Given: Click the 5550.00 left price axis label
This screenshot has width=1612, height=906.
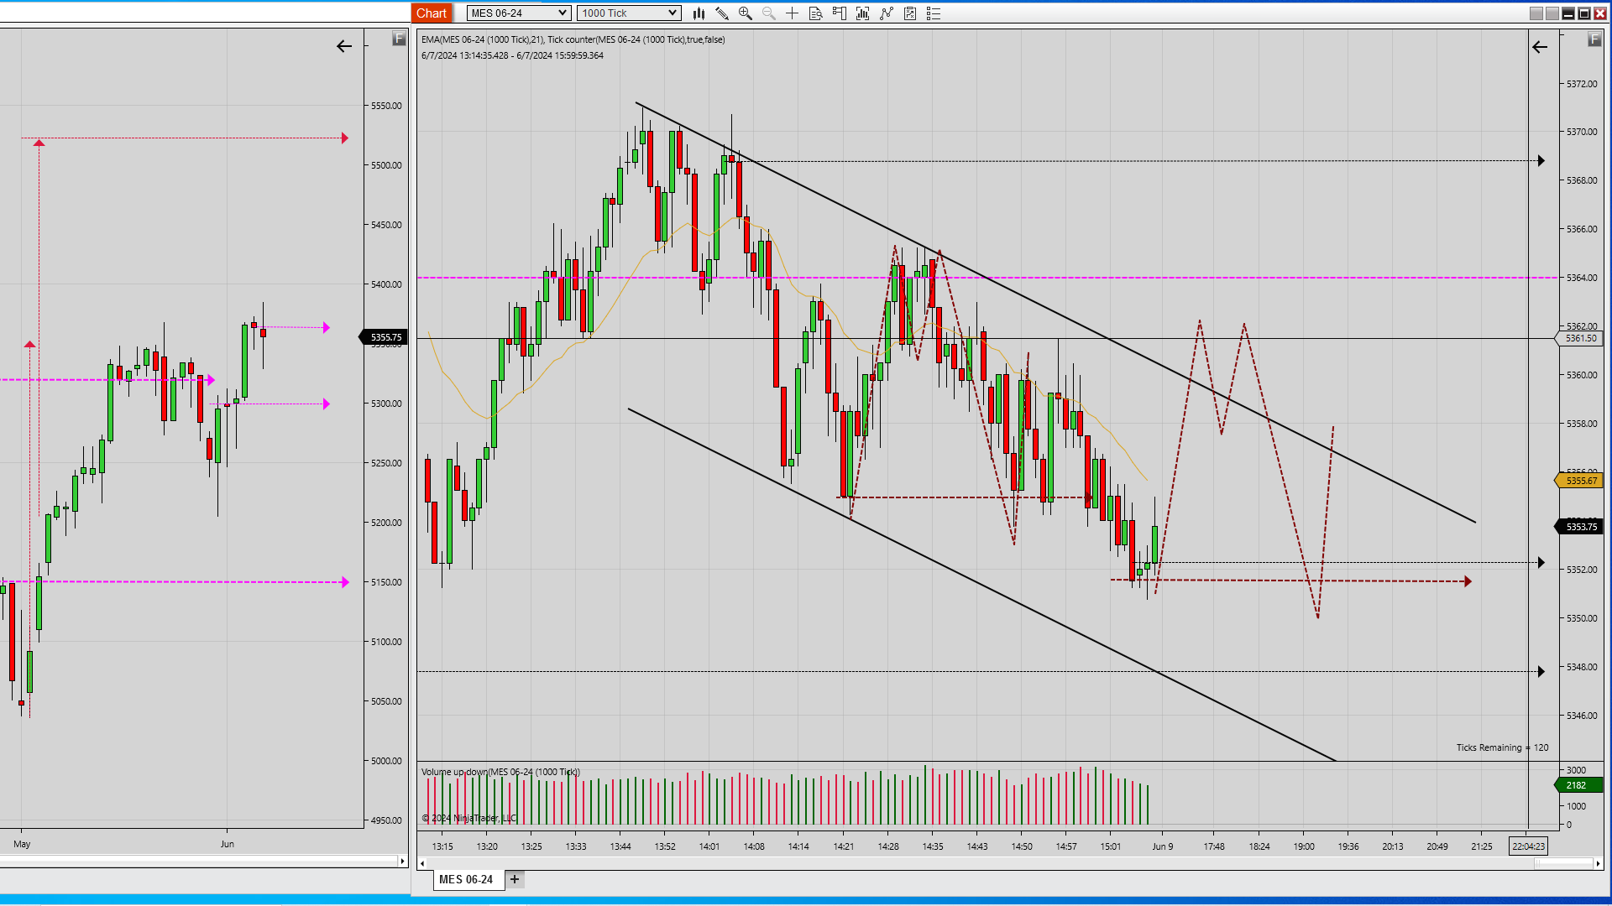Looking at the screenshot, I should pos(386,106).
